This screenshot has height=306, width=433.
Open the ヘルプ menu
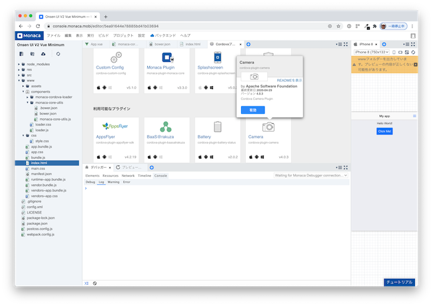(185, 35)
